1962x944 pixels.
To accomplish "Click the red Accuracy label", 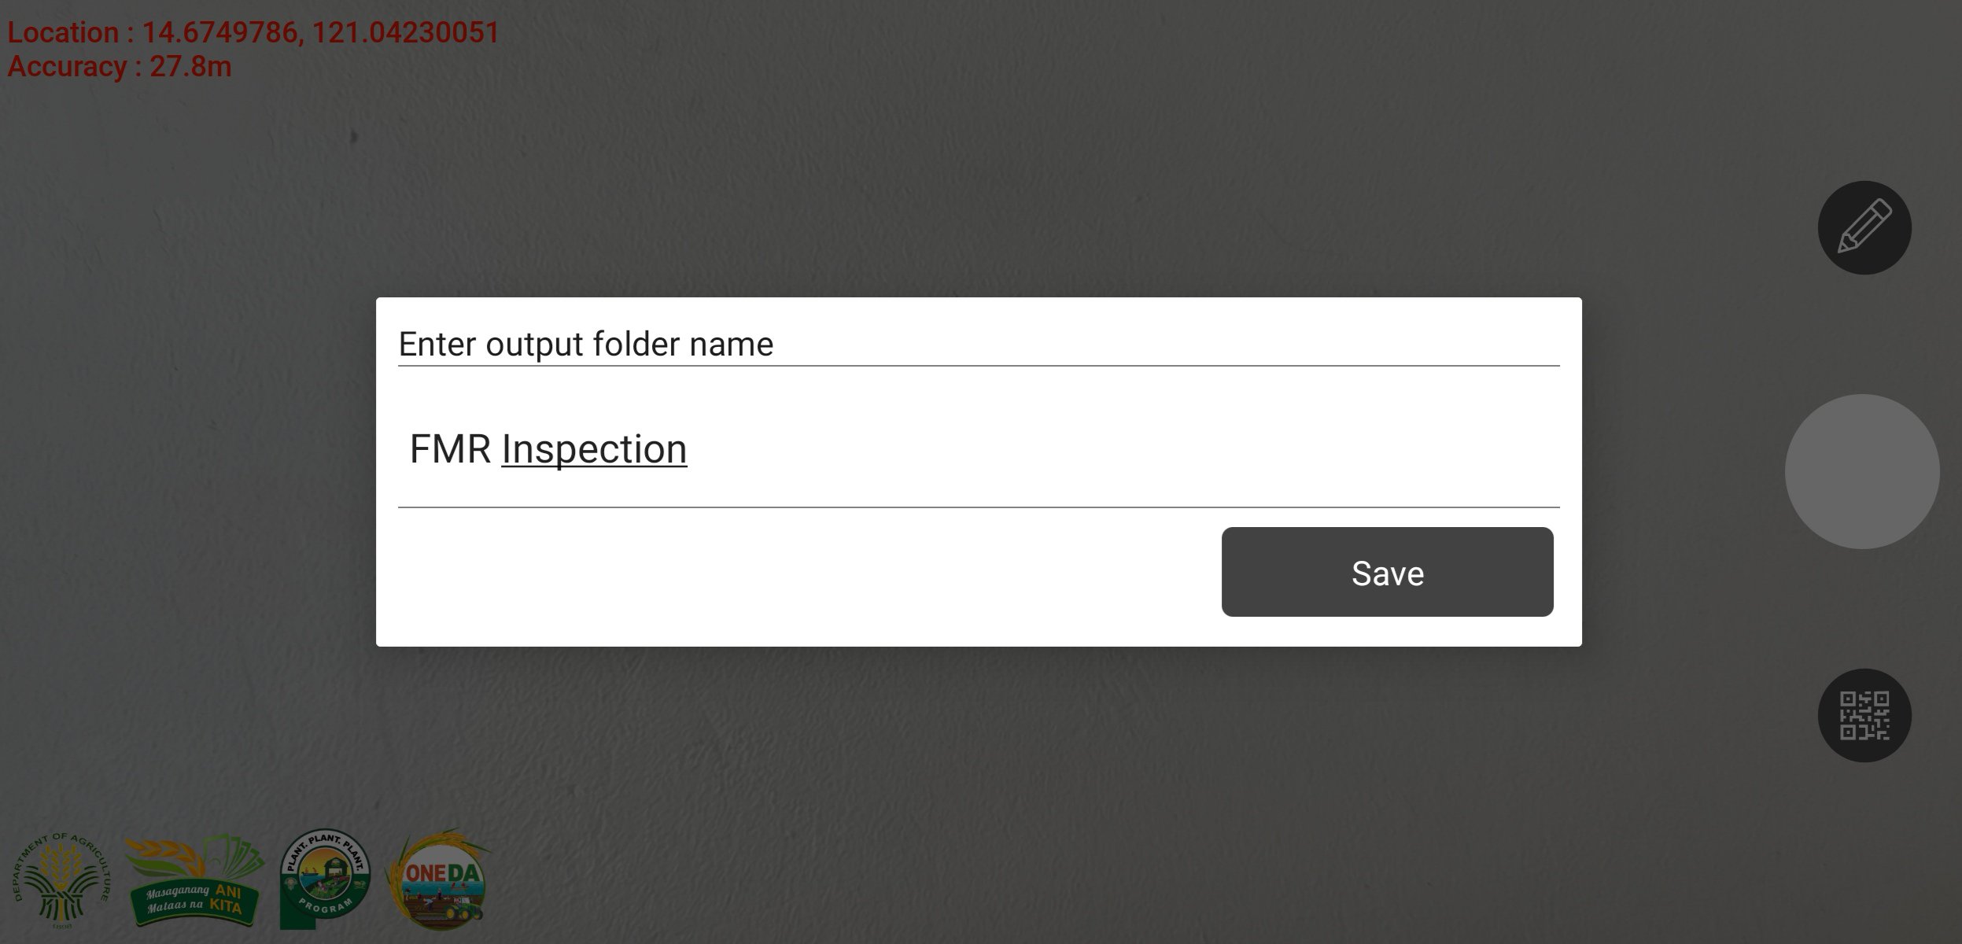I will click(66, 67).
